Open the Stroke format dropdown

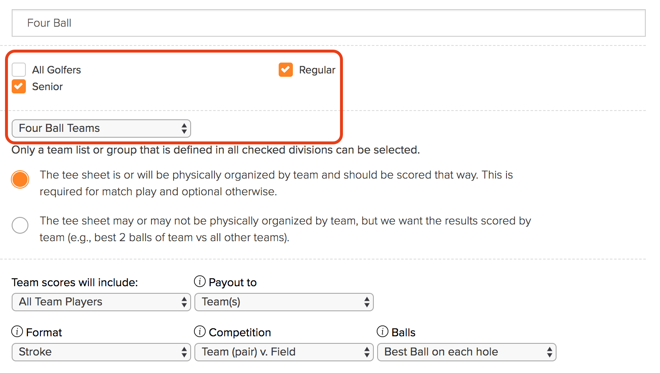pyautogui.click(x=101, y=352)
